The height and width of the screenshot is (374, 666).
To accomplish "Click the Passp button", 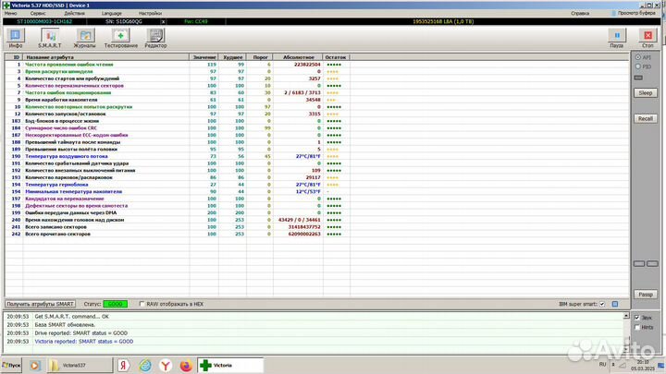I will pyautogui.click(x=646, y=295).
